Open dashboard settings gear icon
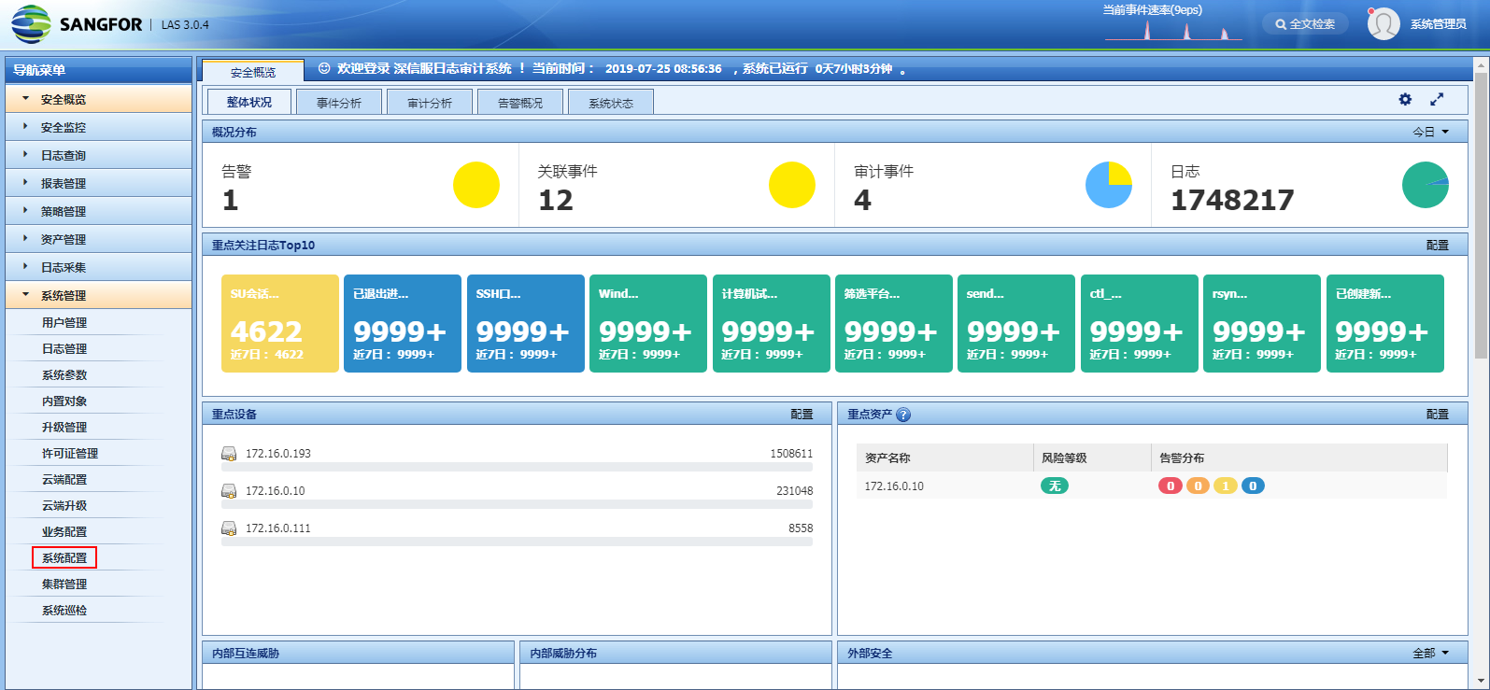Viewport: 1490px width, 690px height. 1405,99
